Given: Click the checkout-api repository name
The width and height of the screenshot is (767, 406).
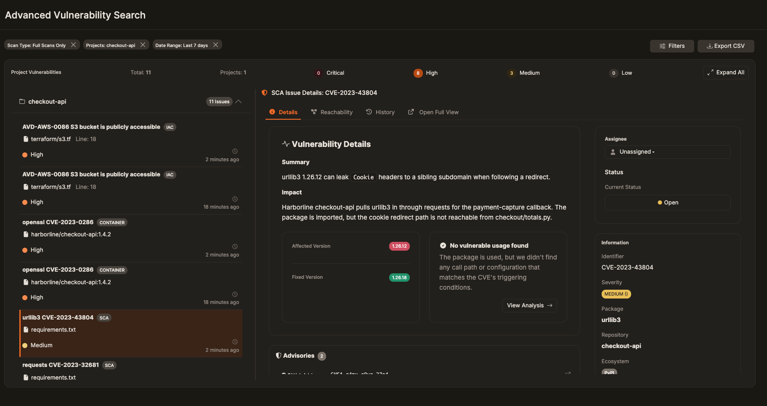Looking at the screenshot, I should (x=621, y=346).
